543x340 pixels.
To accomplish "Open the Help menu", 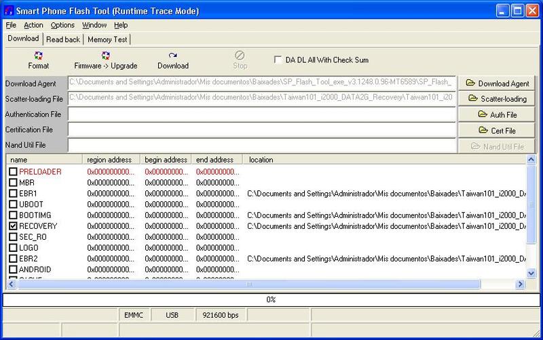I will tap(121, 25).
